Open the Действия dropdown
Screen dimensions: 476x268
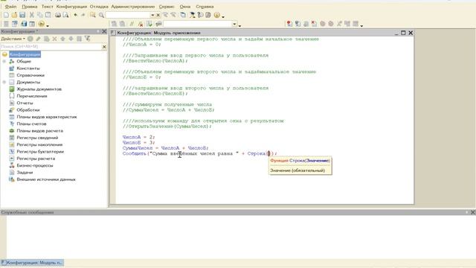click(13, 39)
